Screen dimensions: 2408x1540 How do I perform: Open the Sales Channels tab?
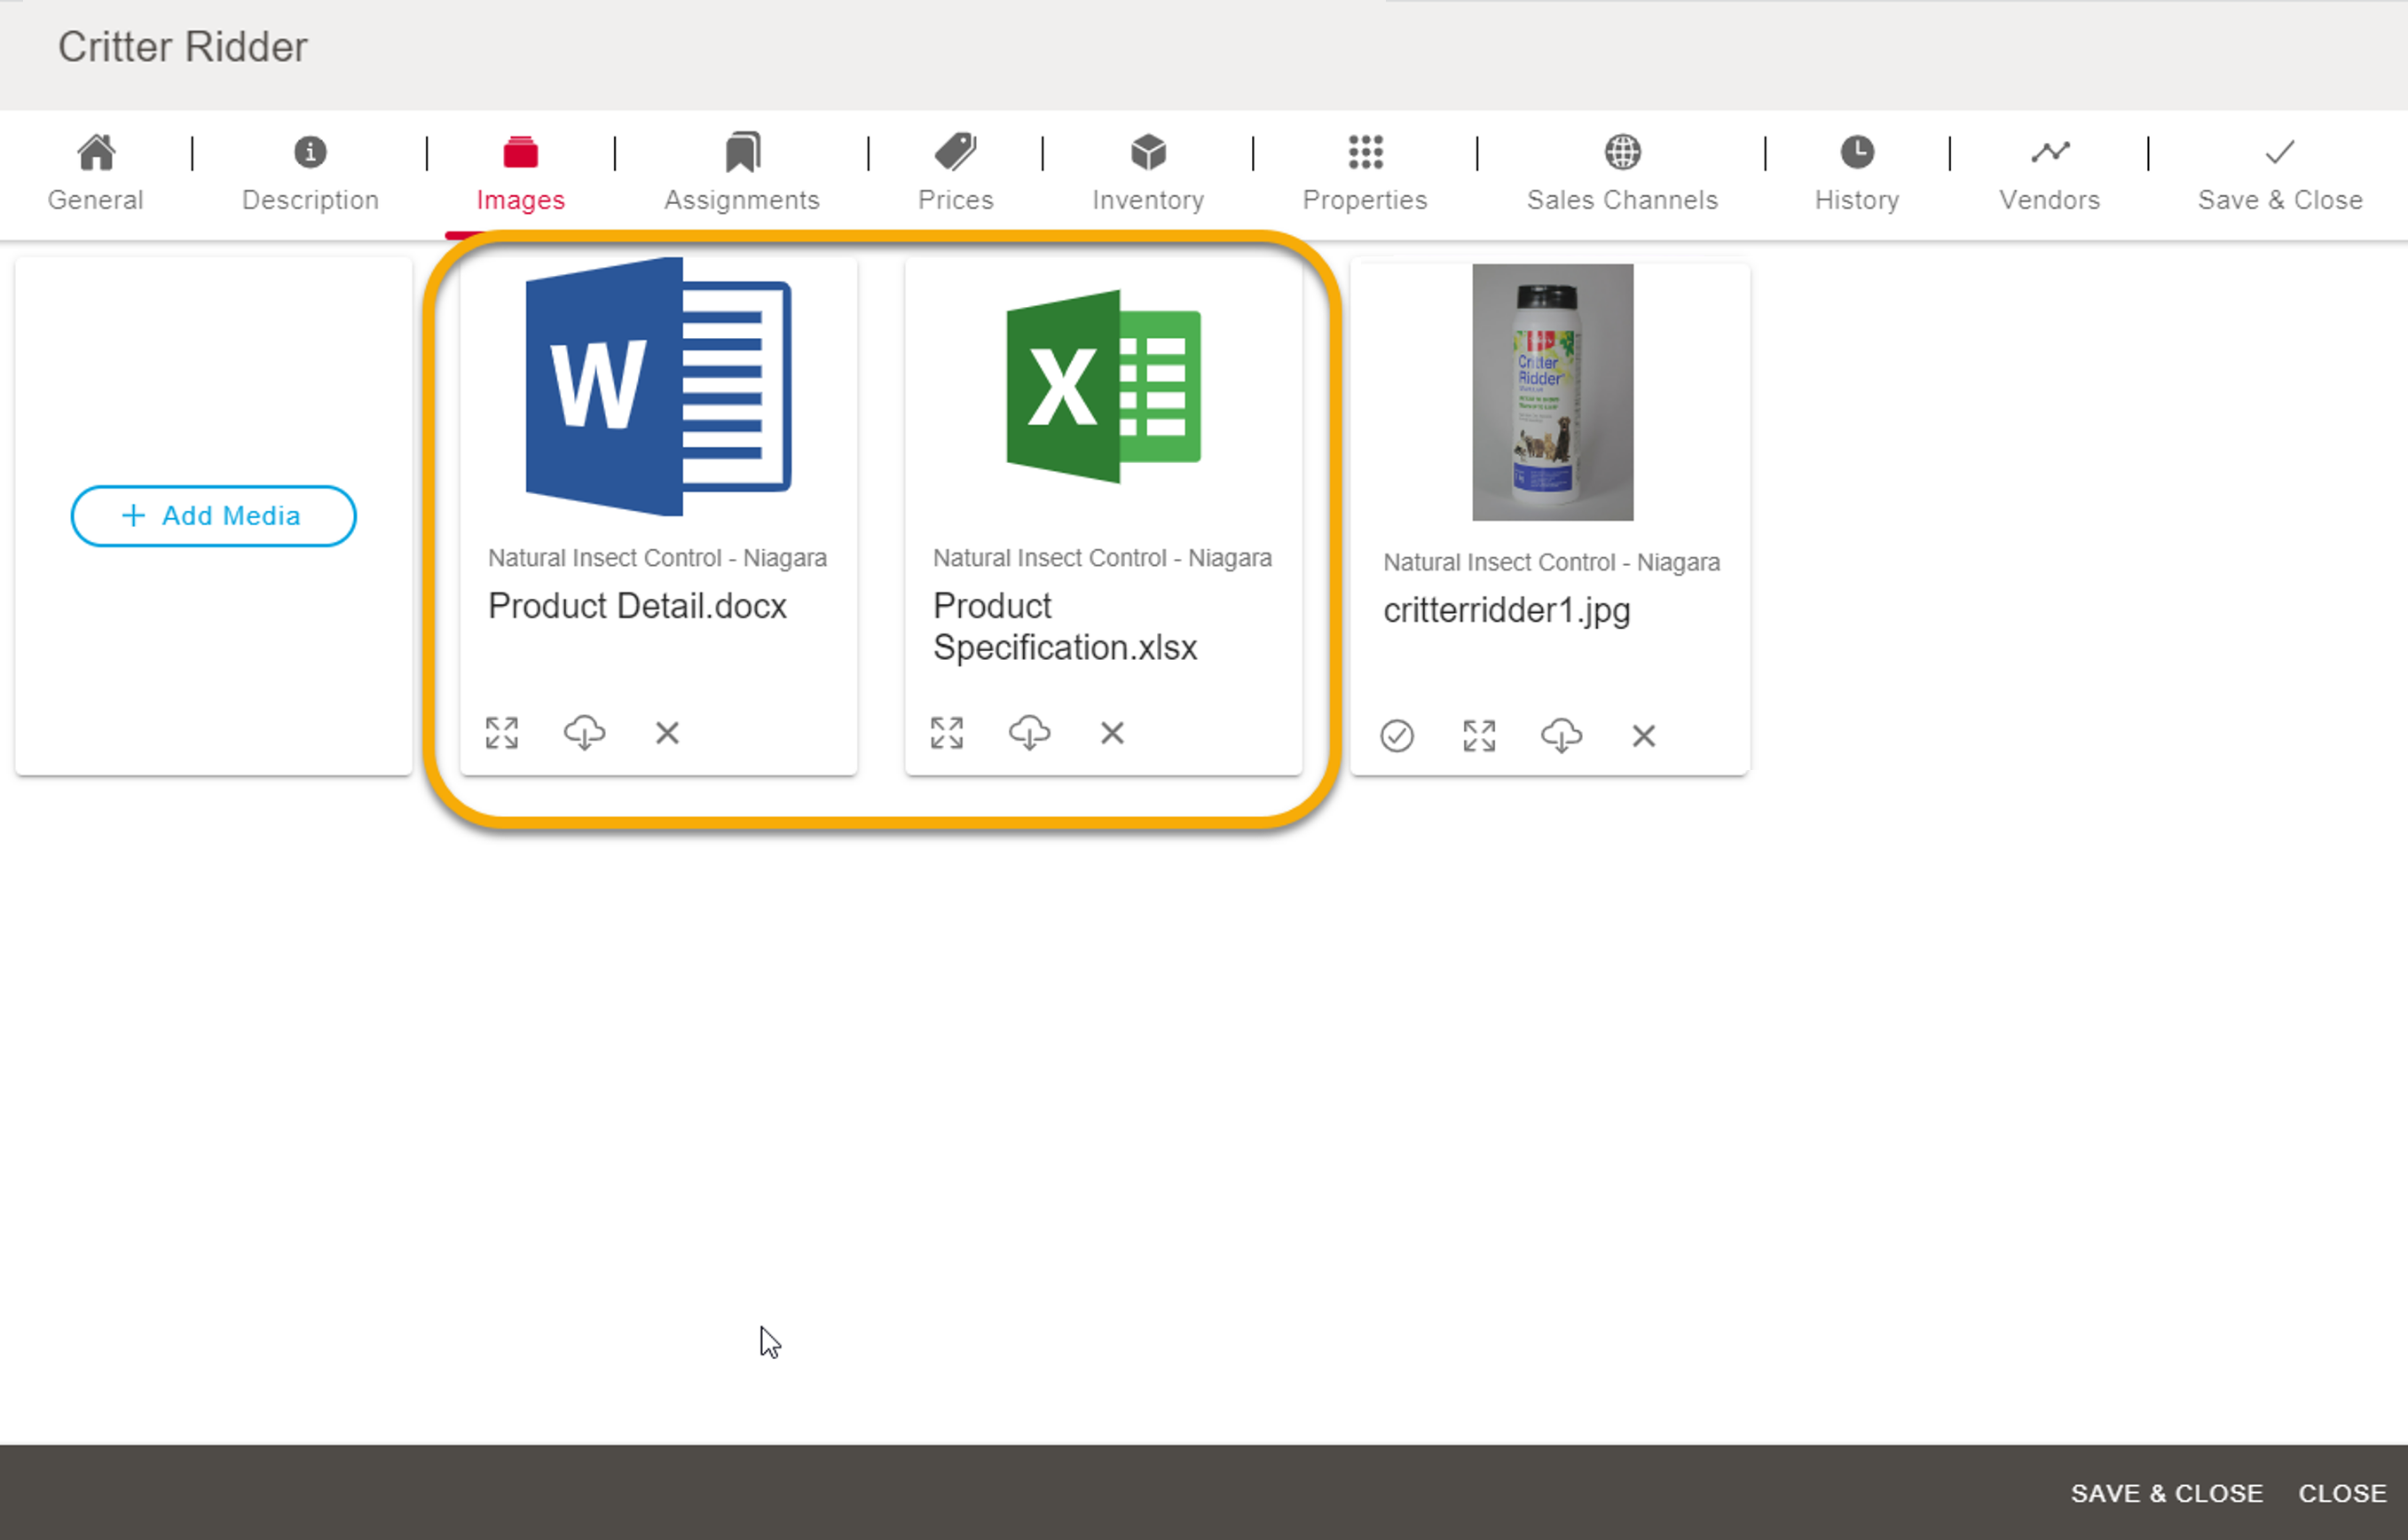tap(1622, 173)
